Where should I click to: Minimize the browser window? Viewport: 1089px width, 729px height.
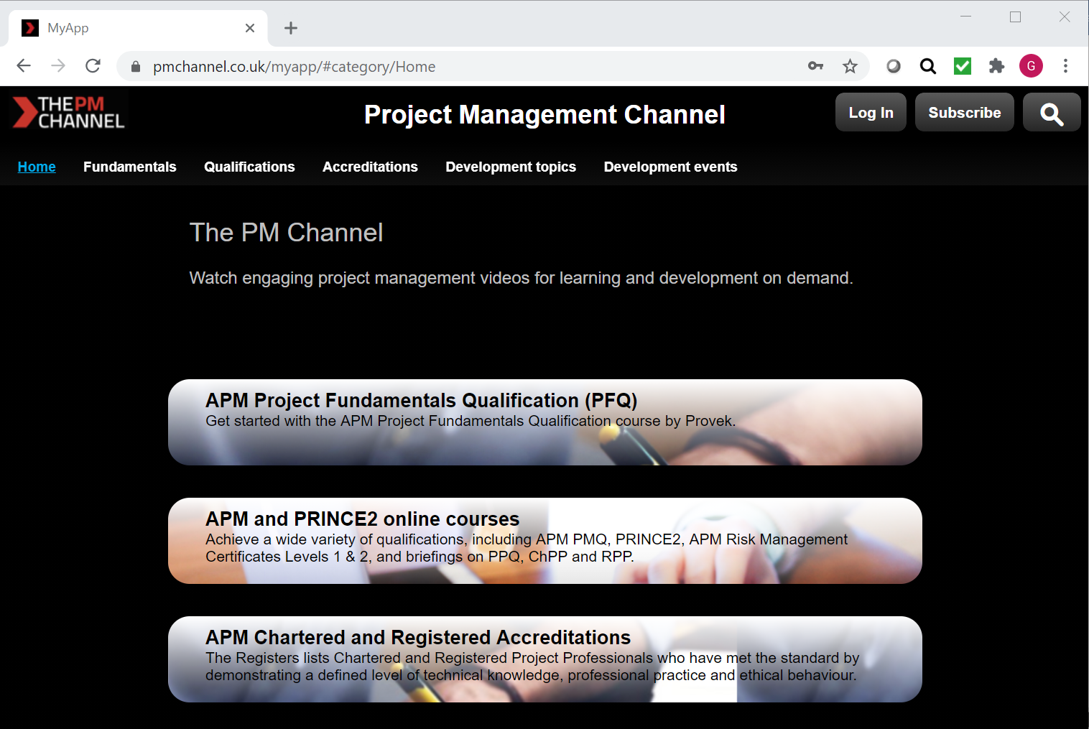966,17
